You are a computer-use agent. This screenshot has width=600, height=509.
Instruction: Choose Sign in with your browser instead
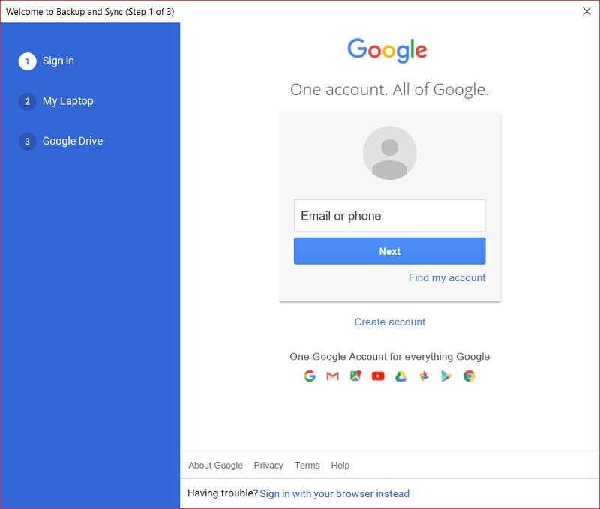tap(334, 493)
